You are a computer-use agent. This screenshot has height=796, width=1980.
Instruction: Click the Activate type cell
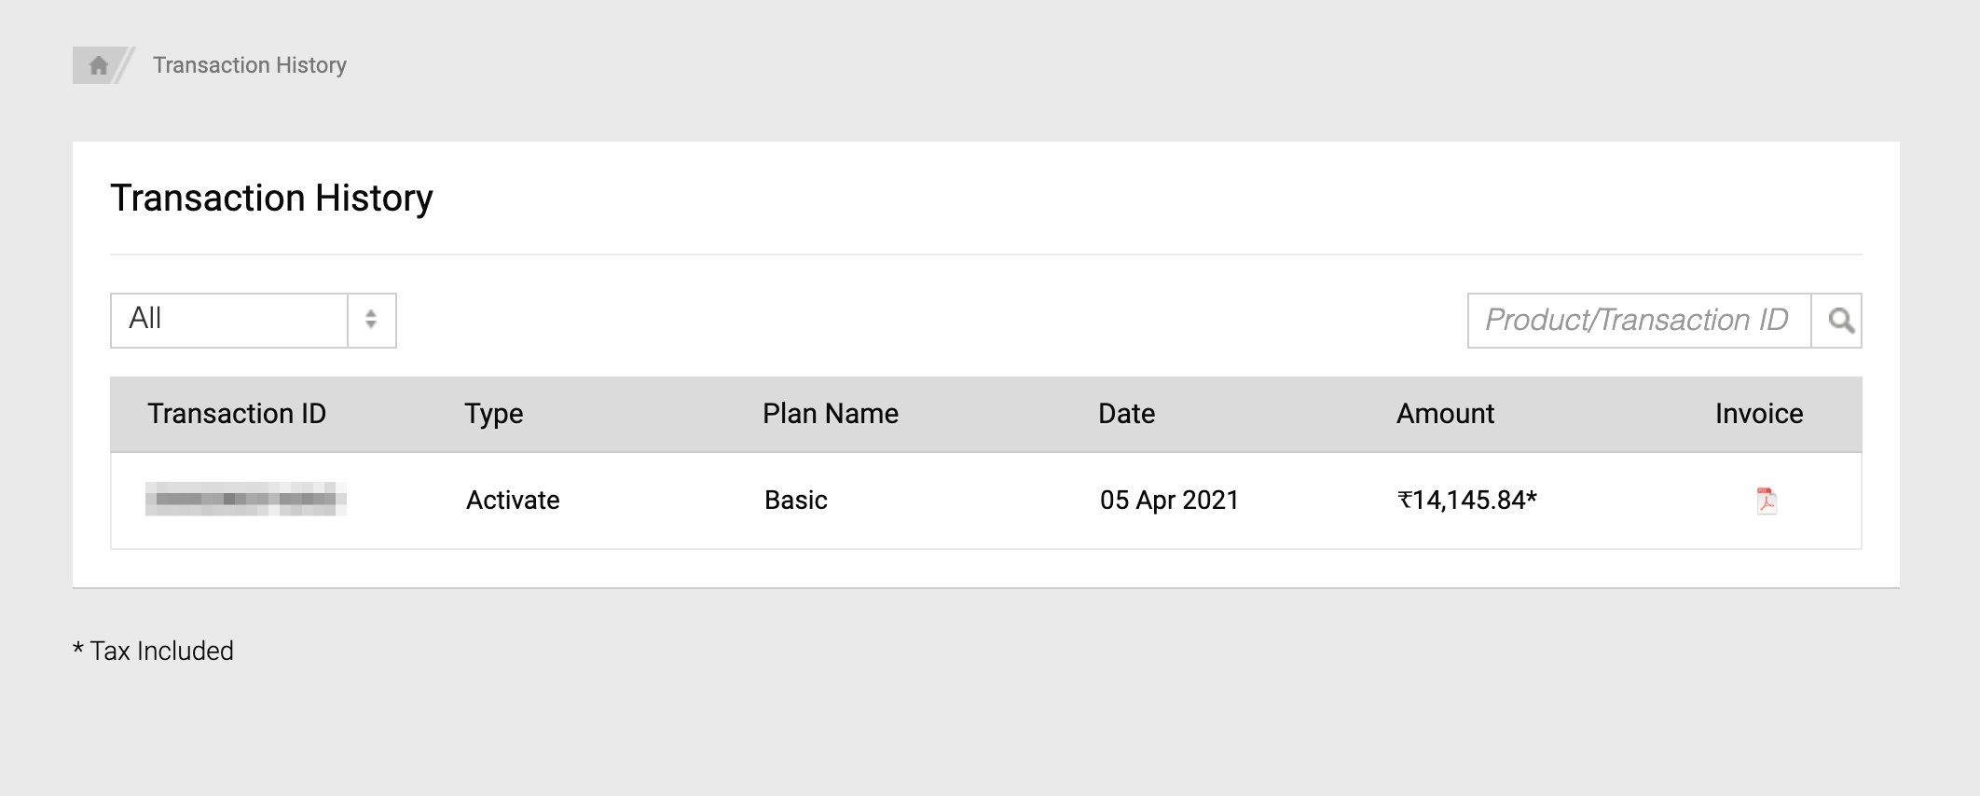[x=513, y=501]
